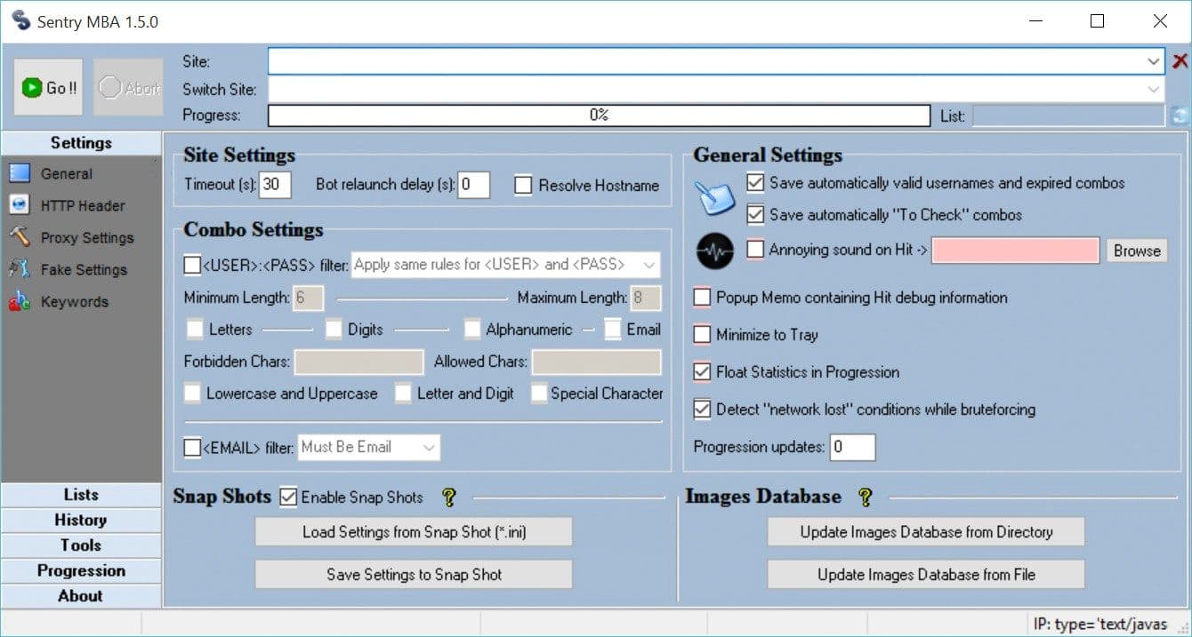
Task: Switch to the Progression tab
Action: click(x=81, y=570)
